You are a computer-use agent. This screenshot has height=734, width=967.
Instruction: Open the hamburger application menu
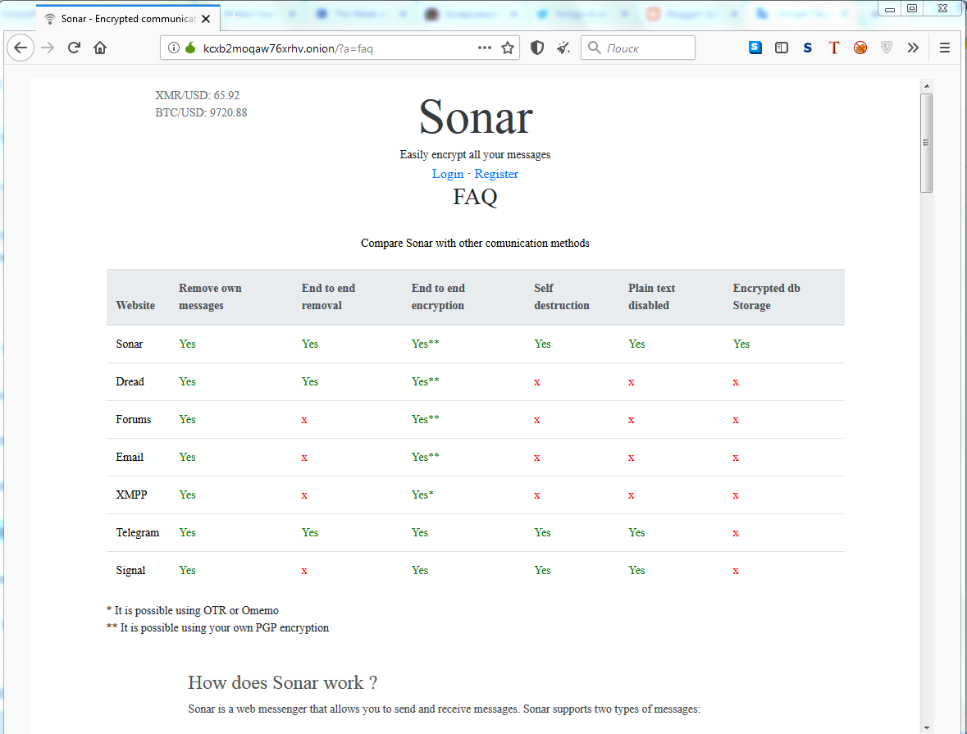coord(944,48)
